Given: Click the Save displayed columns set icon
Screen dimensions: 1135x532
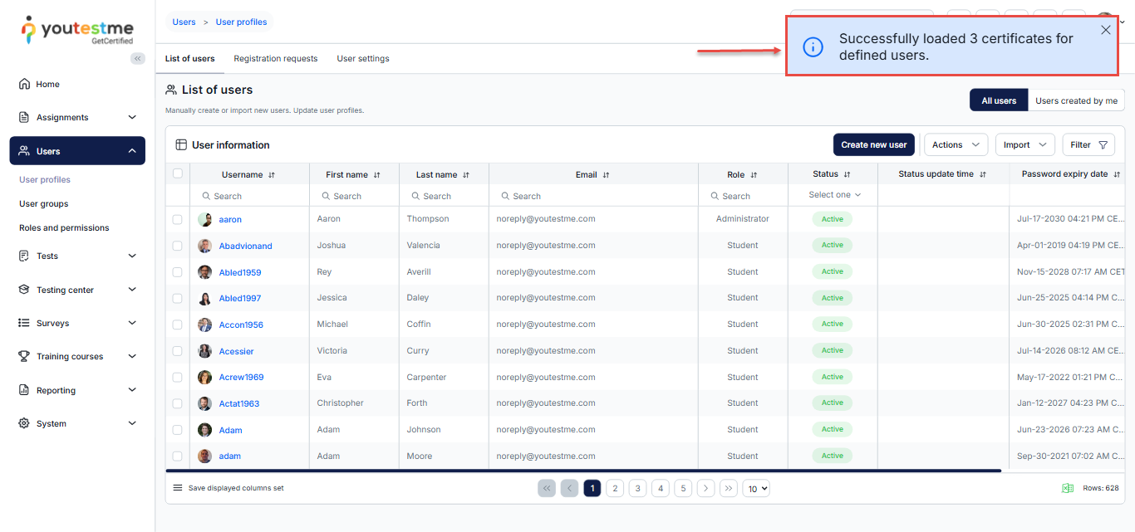Looking at the screenshot, I should pyautogui.click(x=177, y=488).
